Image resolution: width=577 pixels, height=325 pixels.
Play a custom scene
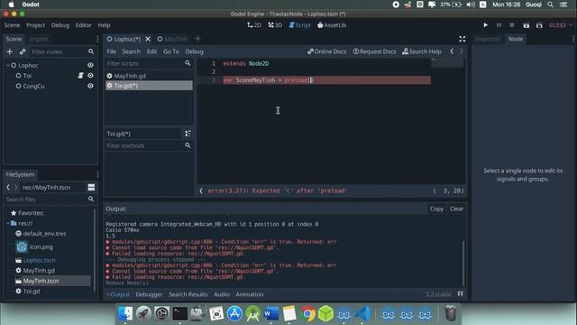click(x=539, y=25)
